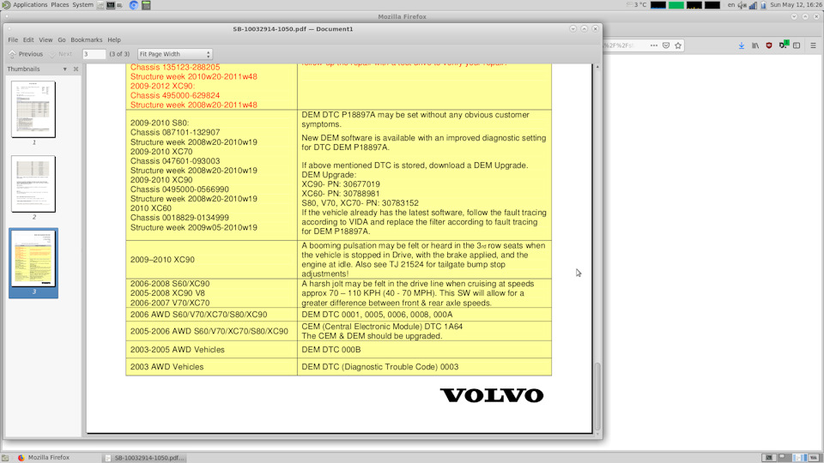Screen dimensions: 824x463
Task: Open the System menu
Action: point(82,5)
